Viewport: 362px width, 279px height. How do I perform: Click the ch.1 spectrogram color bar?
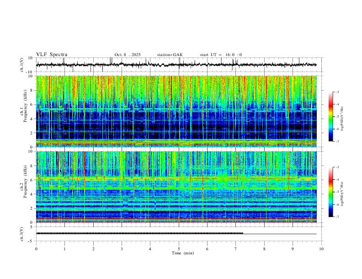coord(330,117)
